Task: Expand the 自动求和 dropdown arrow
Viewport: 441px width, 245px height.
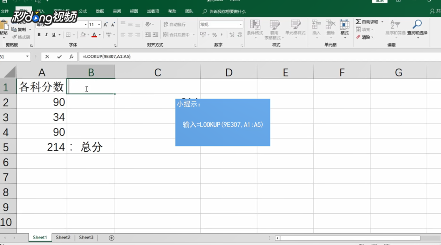Action: tap(382, 22)
